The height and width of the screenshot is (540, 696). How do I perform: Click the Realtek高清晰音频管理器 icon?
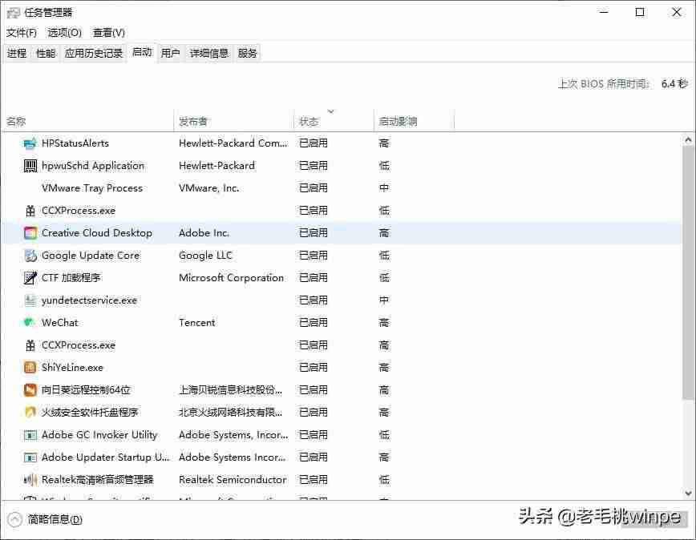[x=30, y=480]
